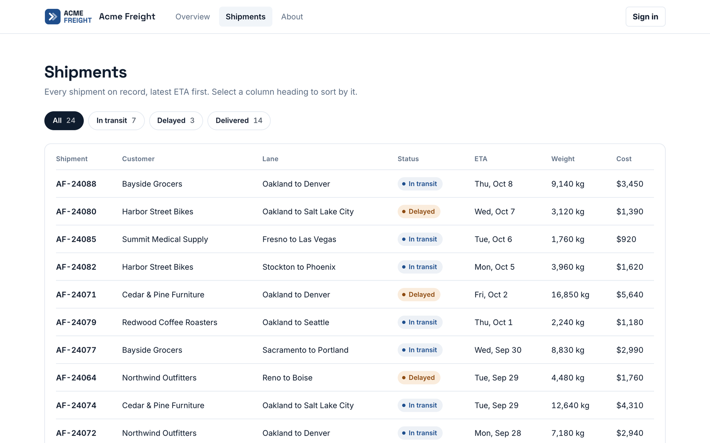Click lane Reno to Boise
Viewport: 710px width, 443px height.
click(x=287, y=378)
